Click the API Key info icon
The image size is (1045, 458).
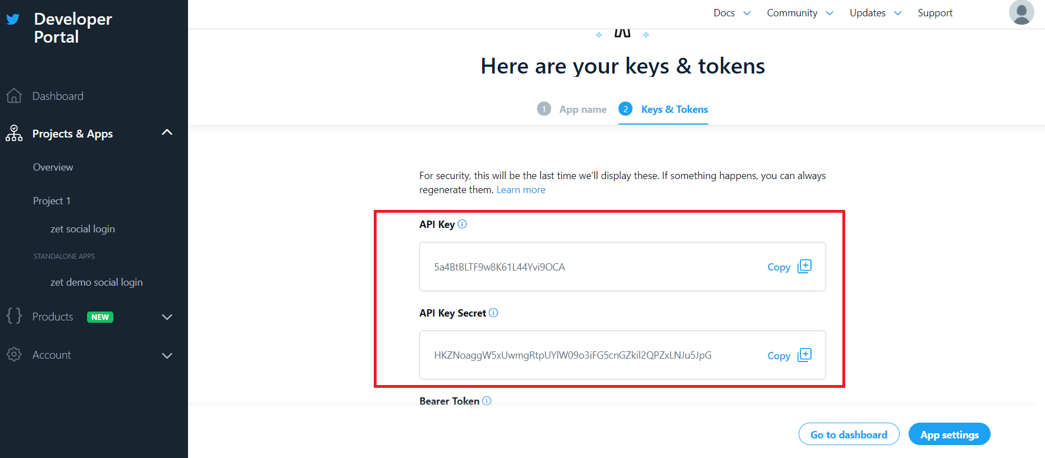(462, 224)
